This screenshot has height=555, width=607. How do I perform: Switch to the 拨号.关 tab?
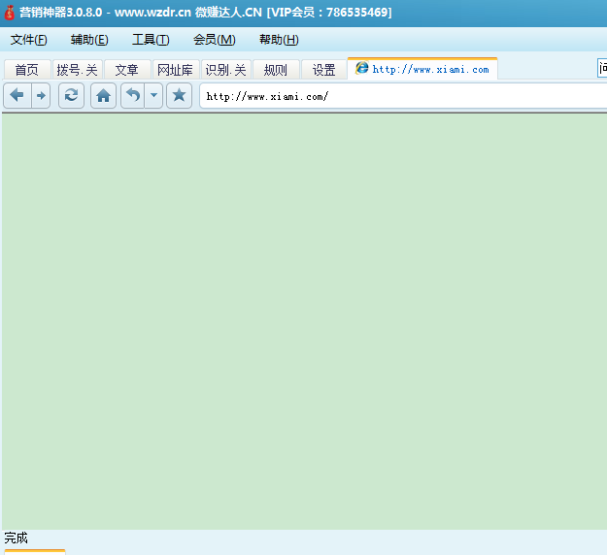tap(77, 70)
